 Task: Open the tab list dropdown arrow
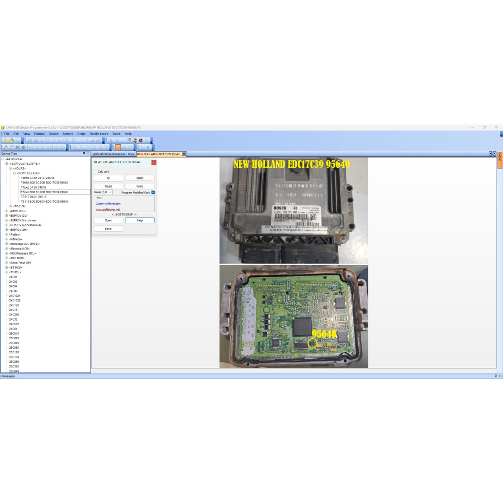[x=490, y=154]
